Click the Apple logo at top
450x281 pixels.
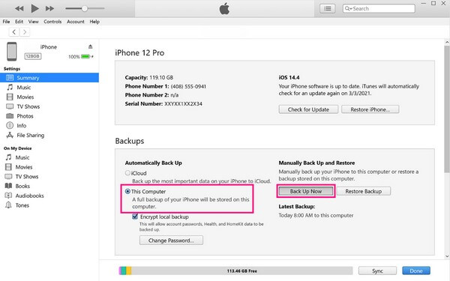(224, 8)
